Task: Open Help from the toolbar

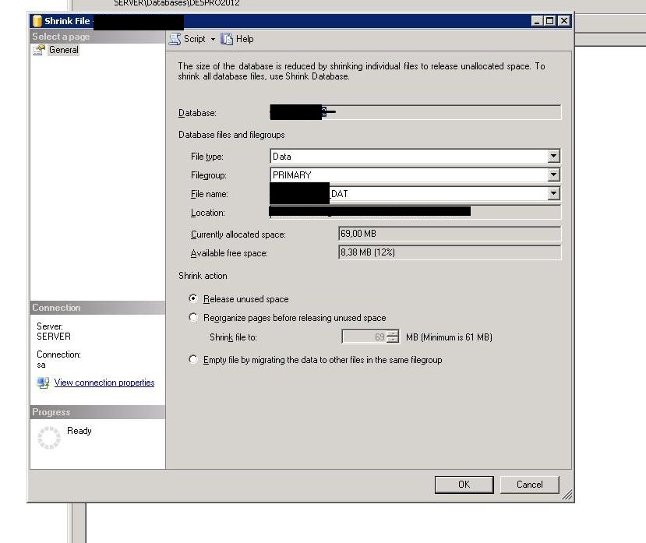Action: tap(245, 39)
